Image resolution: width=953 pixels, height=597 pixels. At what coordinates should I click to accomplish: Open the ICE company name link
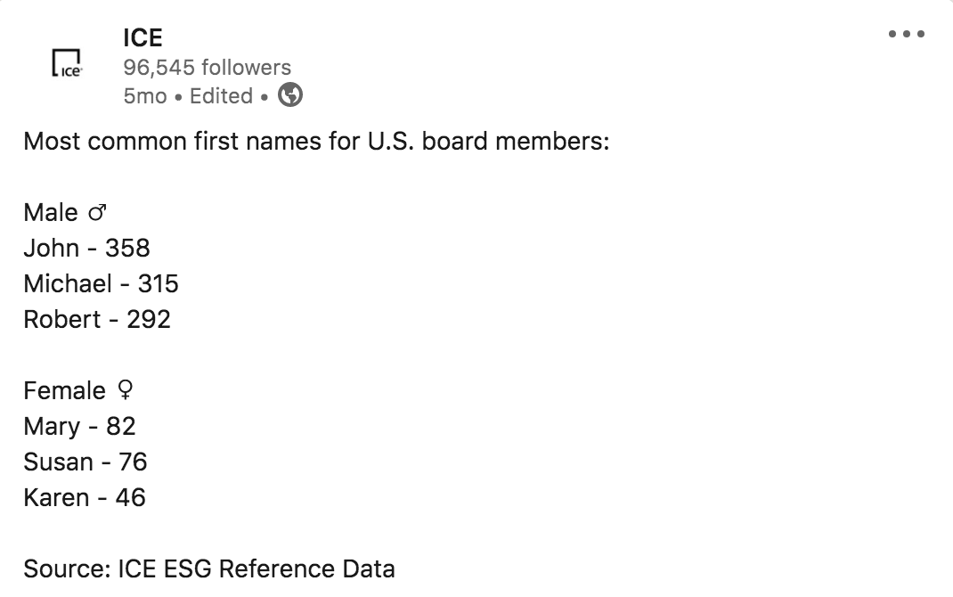[143, 37]
